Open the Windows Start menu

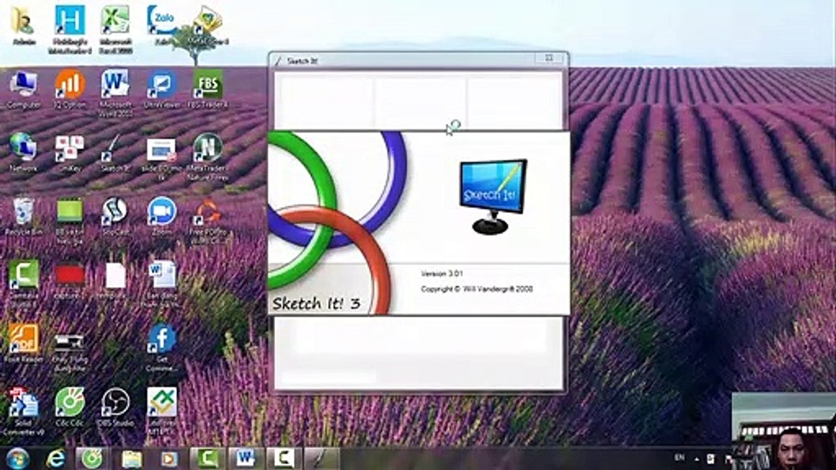pos(18,458)
